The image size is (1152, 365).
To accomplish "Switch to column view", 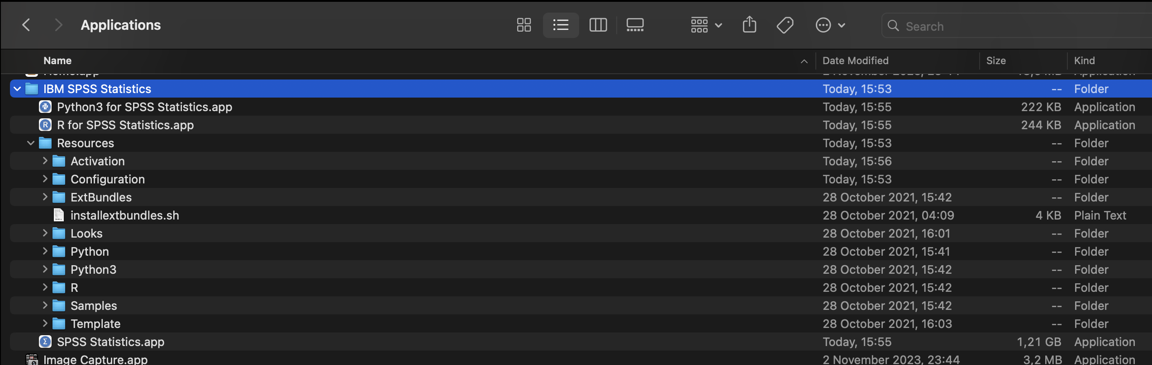I will [598, 25].
